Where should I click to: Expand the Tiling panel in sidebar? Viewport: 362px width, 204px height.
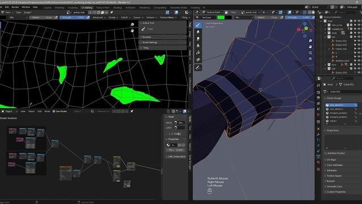click(162, 48)
